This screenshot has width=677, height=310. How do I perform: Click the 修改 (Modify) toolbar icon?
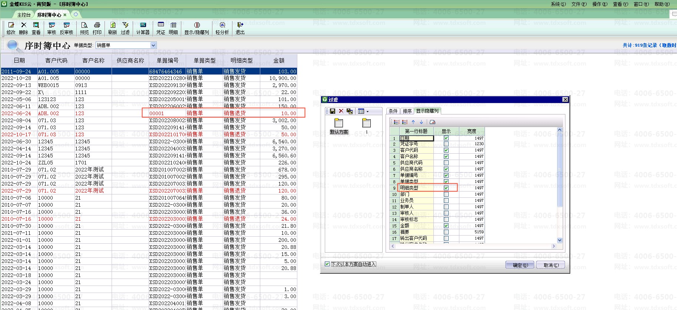(11, 28)
